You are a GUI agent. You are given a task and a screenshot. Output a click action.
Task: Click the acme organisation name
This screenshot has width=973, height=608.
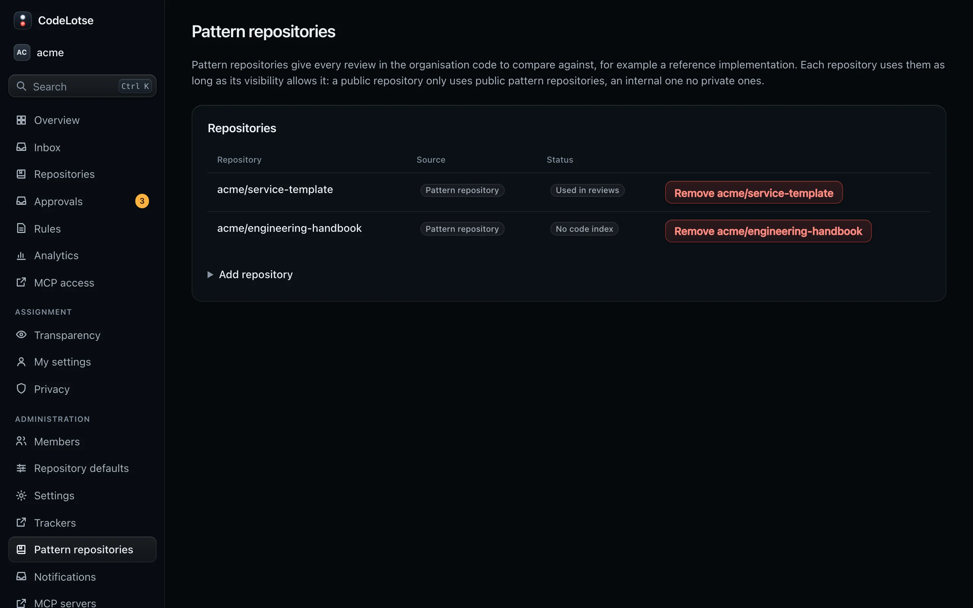pyautogui.click(x=50, y=53)
